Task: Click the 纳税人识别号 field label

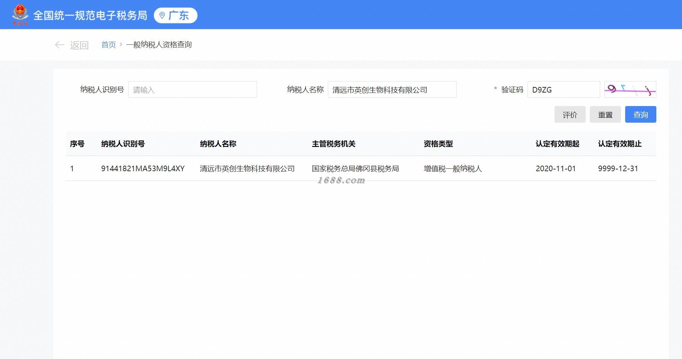Action: [102, 89]
